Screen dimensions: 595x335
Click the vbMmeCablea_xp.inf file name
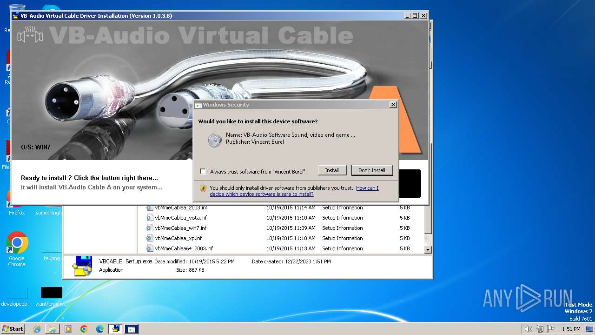tap(178, 238)
